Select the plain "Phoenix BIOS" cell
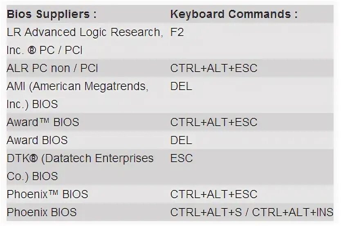This screenshot has height=226, width=341. (x=41, y=212)
